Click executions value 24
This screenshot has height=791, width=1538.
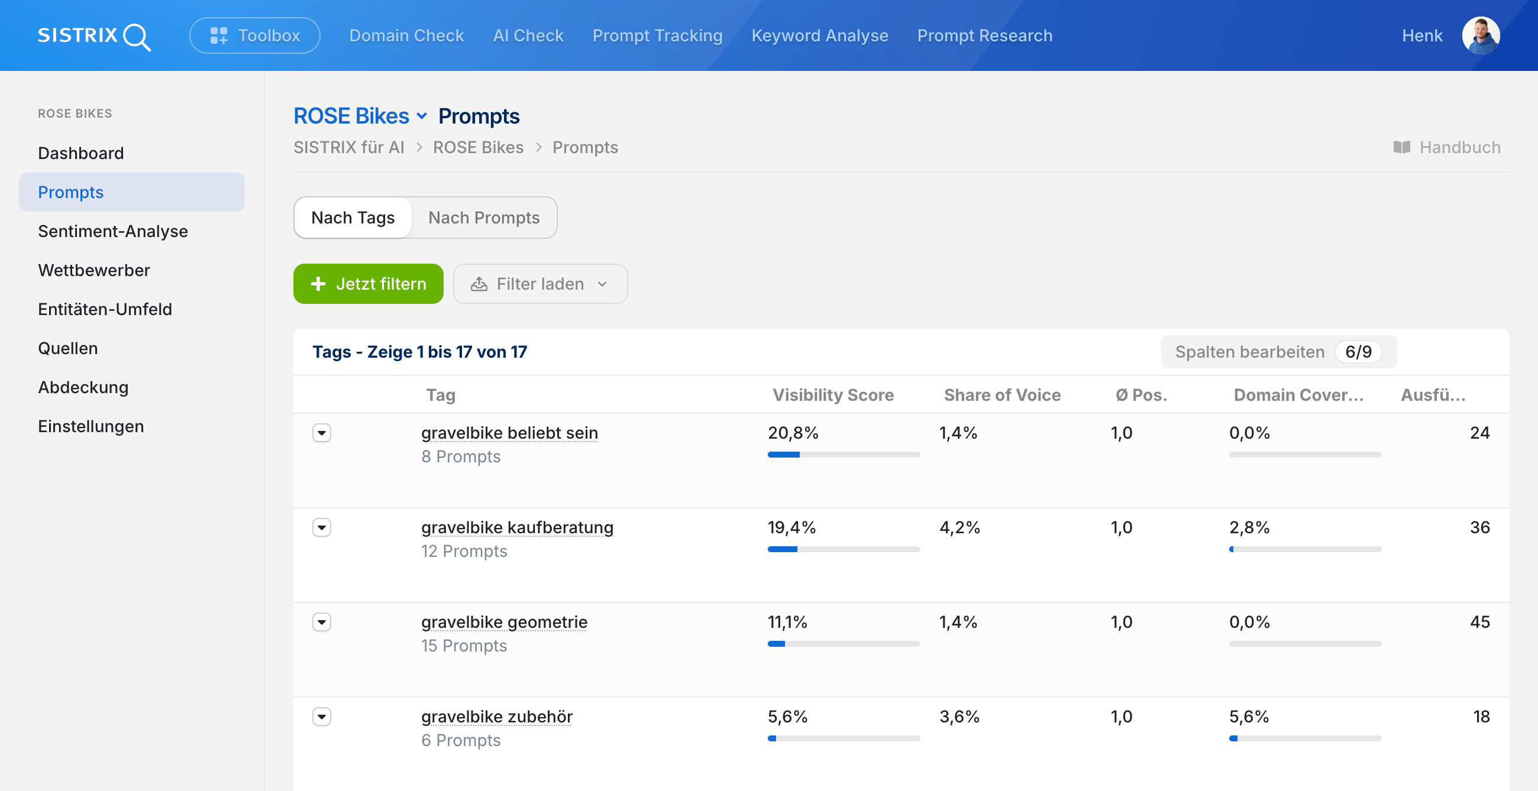(1479, 433)
